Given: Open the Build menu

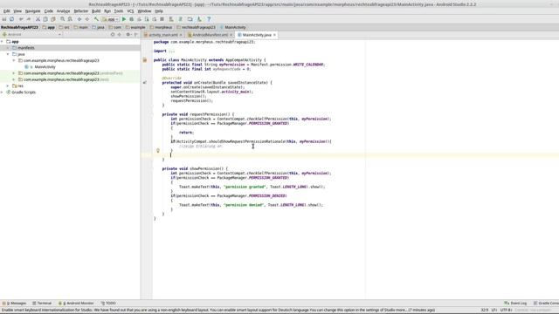Looking at the screenshot, I should click(x=96, y=11).
